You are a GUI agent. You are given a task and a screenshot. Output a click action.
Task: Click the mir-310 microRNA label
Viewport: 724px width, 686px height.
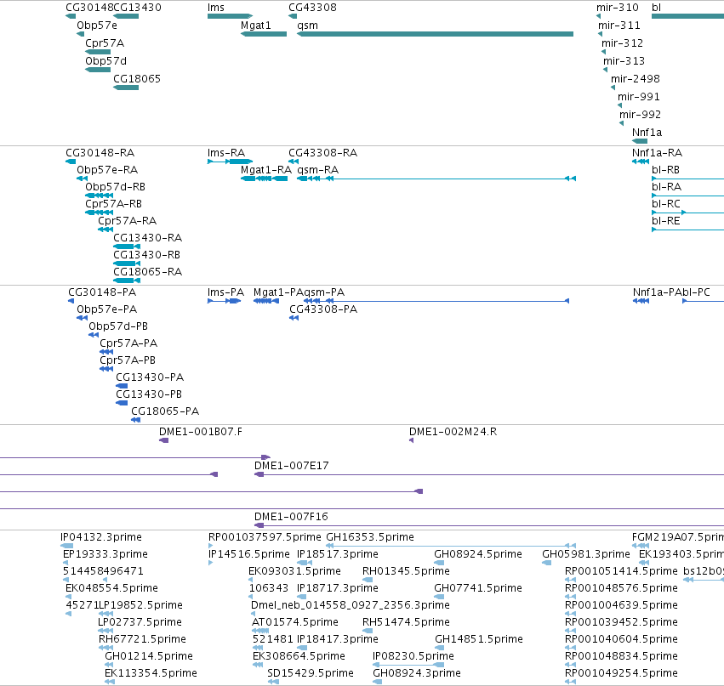point(618,8)
